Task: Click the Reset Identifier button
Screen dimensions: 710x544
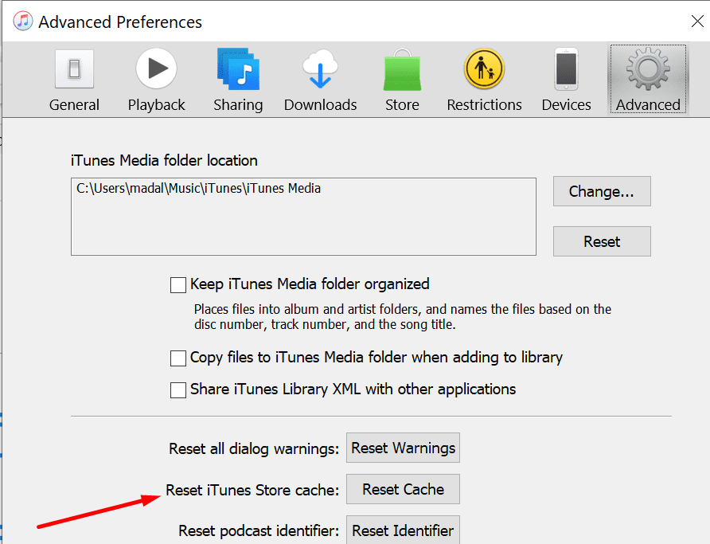Action: (403, 530)
